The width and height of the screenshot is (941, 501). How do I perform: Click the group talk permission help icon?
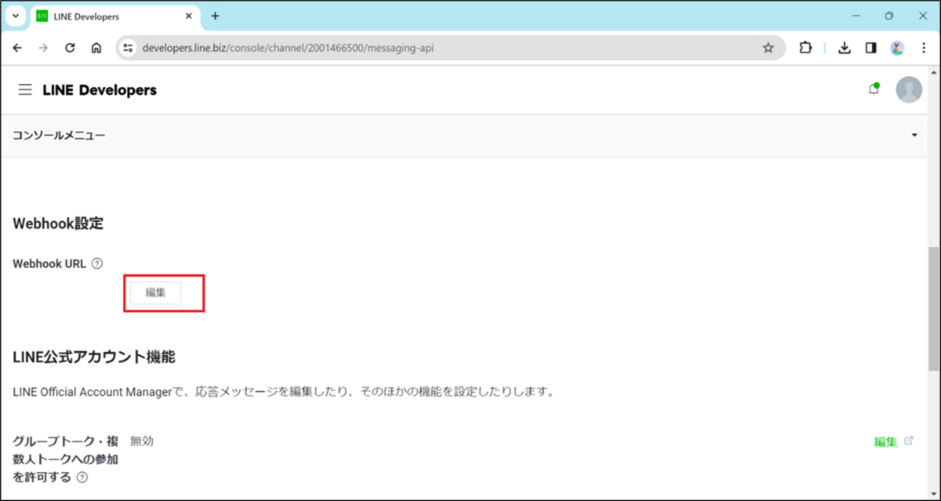click(x=82, y=477)
